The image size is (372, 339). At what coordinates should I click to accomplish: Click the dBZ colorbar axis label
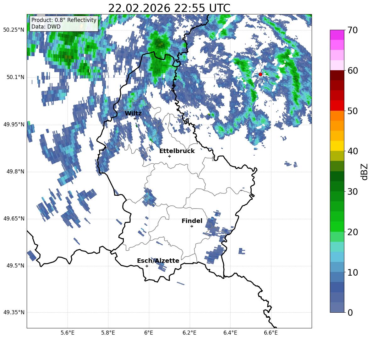click(364, 172)
